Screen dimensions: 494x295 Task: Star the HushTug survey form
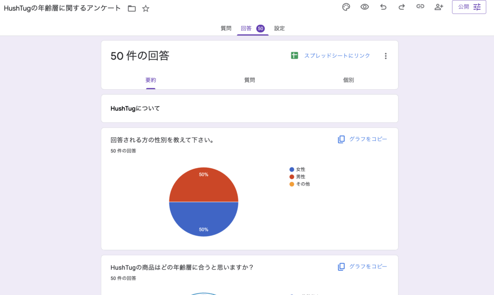click(145, 8)
